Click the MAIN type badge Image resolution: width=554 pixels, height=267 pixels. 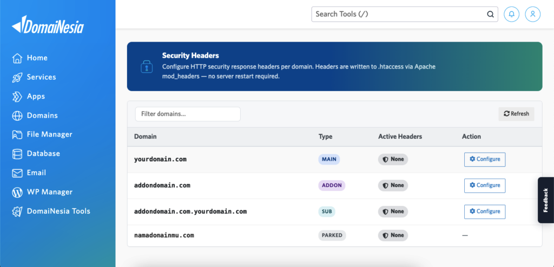[x=329, y=159]
